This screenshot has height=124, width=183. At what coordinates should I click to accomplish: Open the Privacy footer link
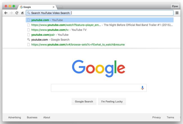click(156, 117)
